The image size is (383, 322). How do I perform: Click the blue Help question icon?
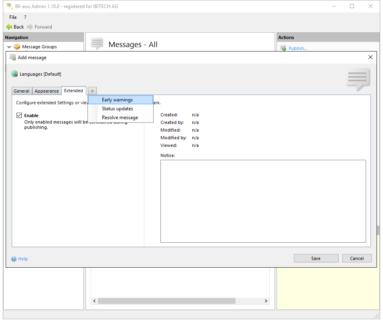click(x=14, y=259)
